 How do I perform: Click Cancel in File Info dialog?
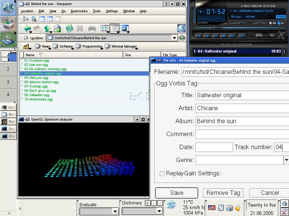pyautogui.click(x=269, y=193)
